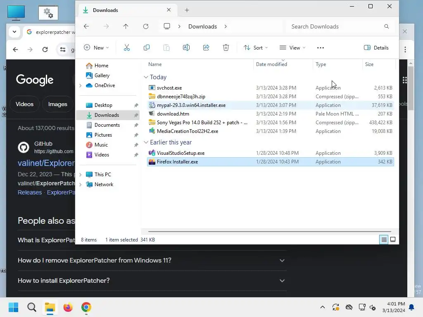
Task: Click the Share icon in Explorer toolbar
Action: point(206,48)
